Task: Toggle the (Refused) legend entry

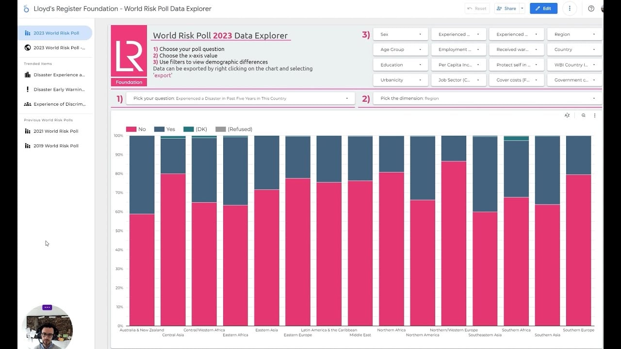Action: 234,129
